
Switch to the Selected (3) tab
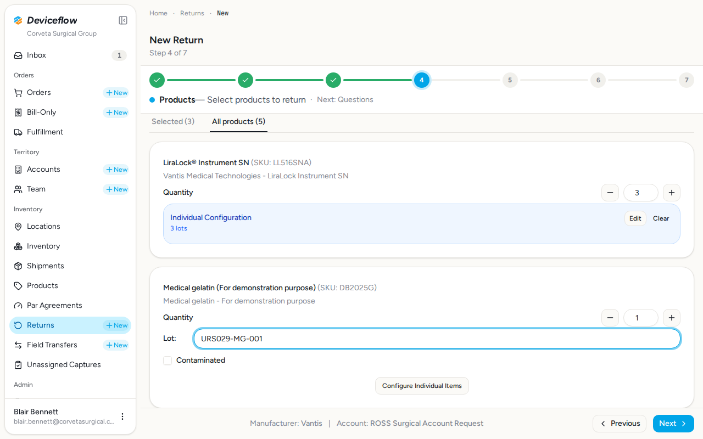pyautogui.click(x=173, y=121)
